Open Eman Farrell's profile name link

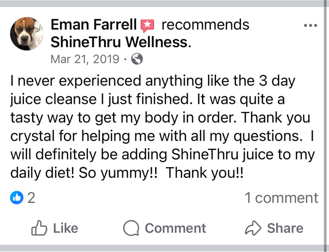pos(94,25)
